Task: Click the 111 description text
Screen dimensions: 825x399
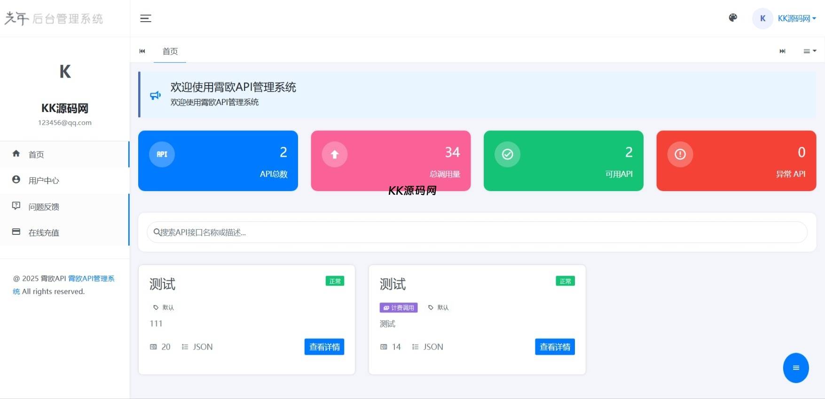Action: point(156,324)
